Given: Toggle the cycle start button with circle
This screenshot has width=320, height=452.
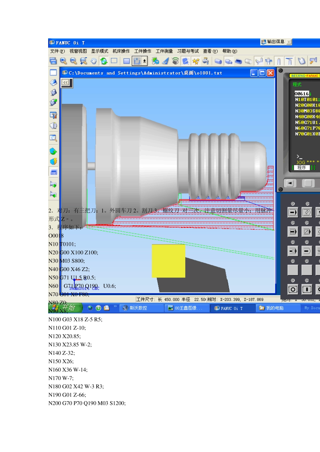Looking at the screenshot, I should 293,289.
